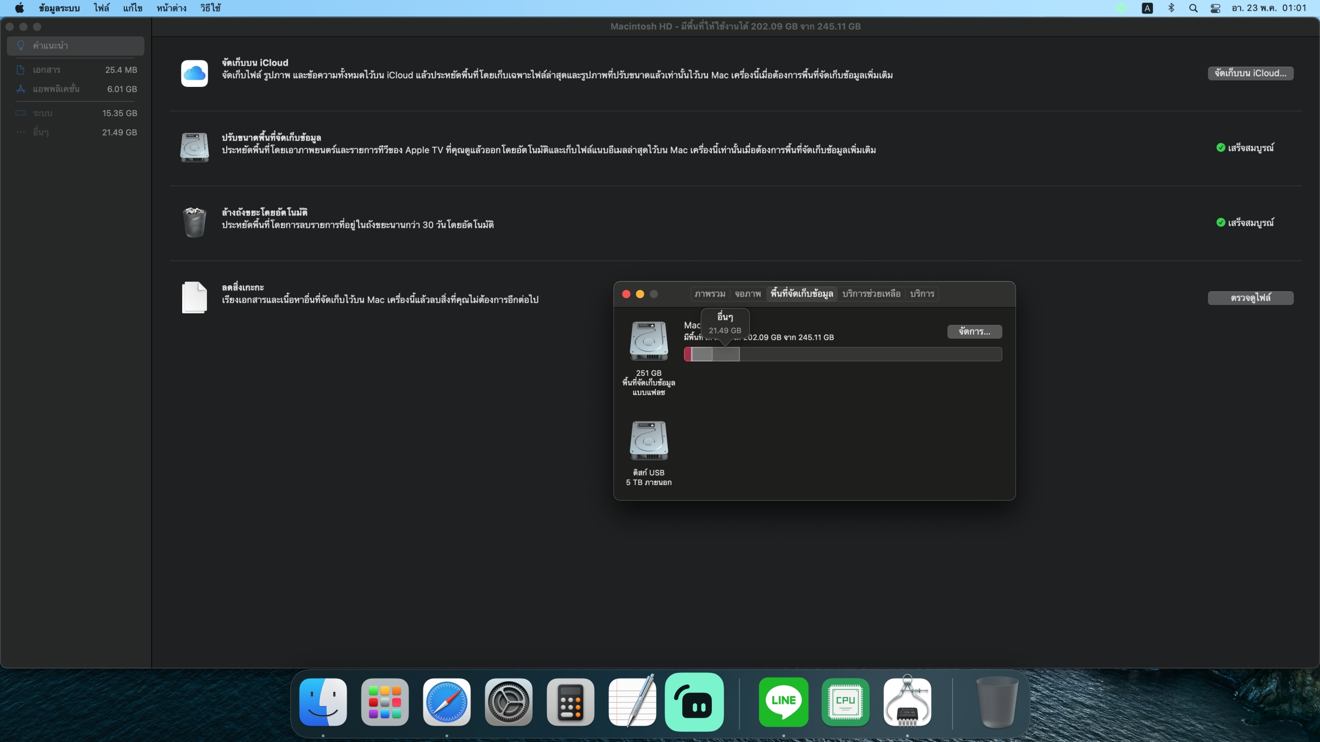Click the ลดสิ่งเกะกะ heading text
Screen dimensions: 1320x742
click(x=242, y=287)
